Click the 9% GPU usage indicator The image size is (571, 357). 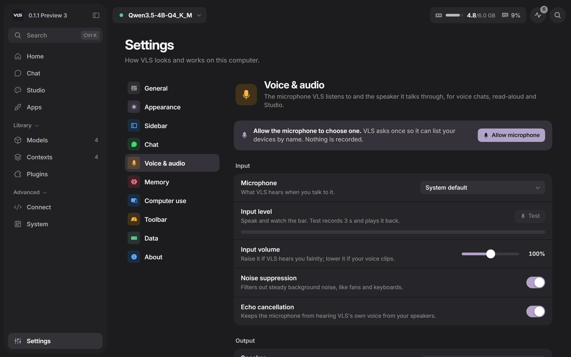pos(511,15)
